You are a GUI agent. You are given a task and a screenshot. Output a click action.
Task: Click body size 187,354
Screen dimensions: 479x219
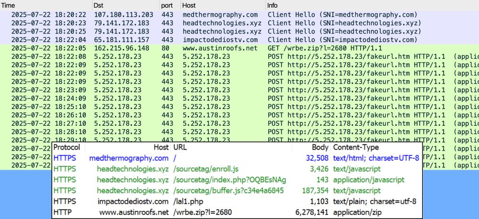[315, 191]
